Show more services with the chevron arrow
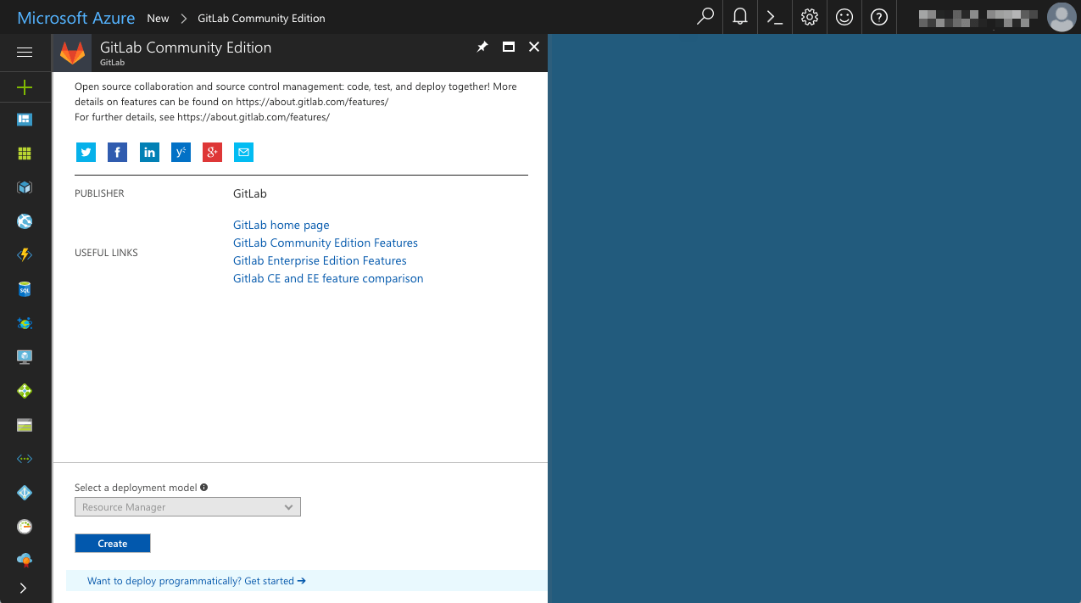The width and height of the screenshot is (1081, 603). 25,588
